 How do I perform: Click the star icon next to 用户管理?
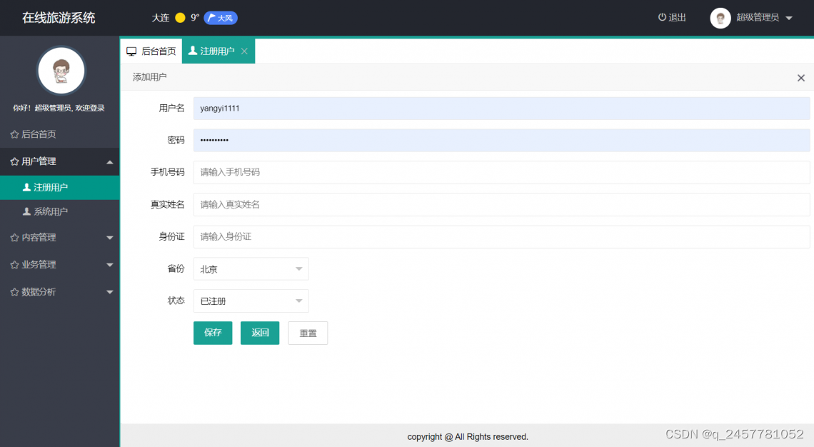pos(14,161)
